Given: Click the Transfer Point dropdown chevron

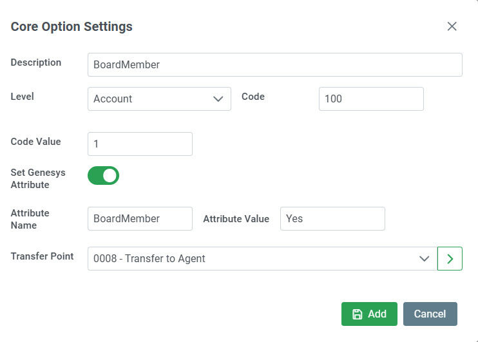Looking at the screenshot, I should 424,258.
